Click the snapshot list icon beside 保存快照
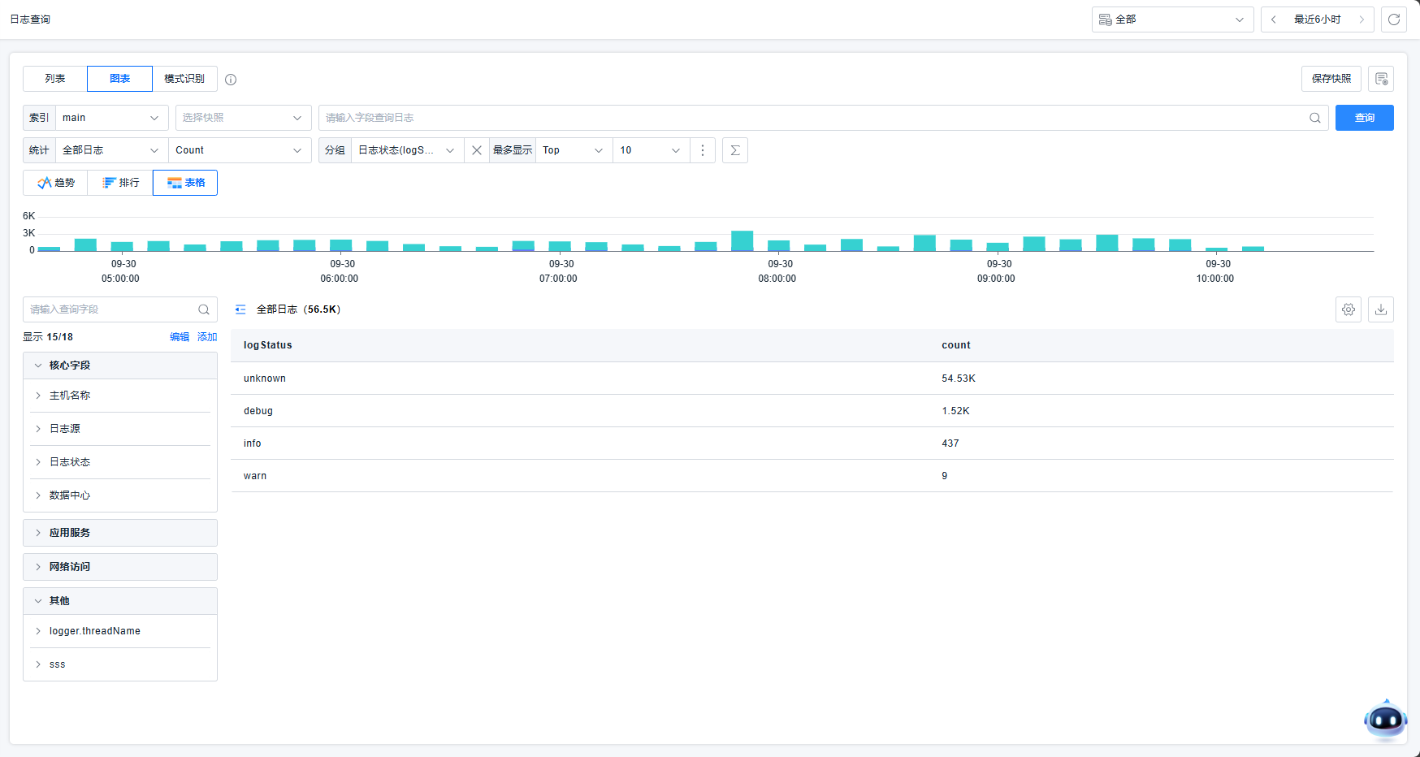 (x=1380, y=79)
